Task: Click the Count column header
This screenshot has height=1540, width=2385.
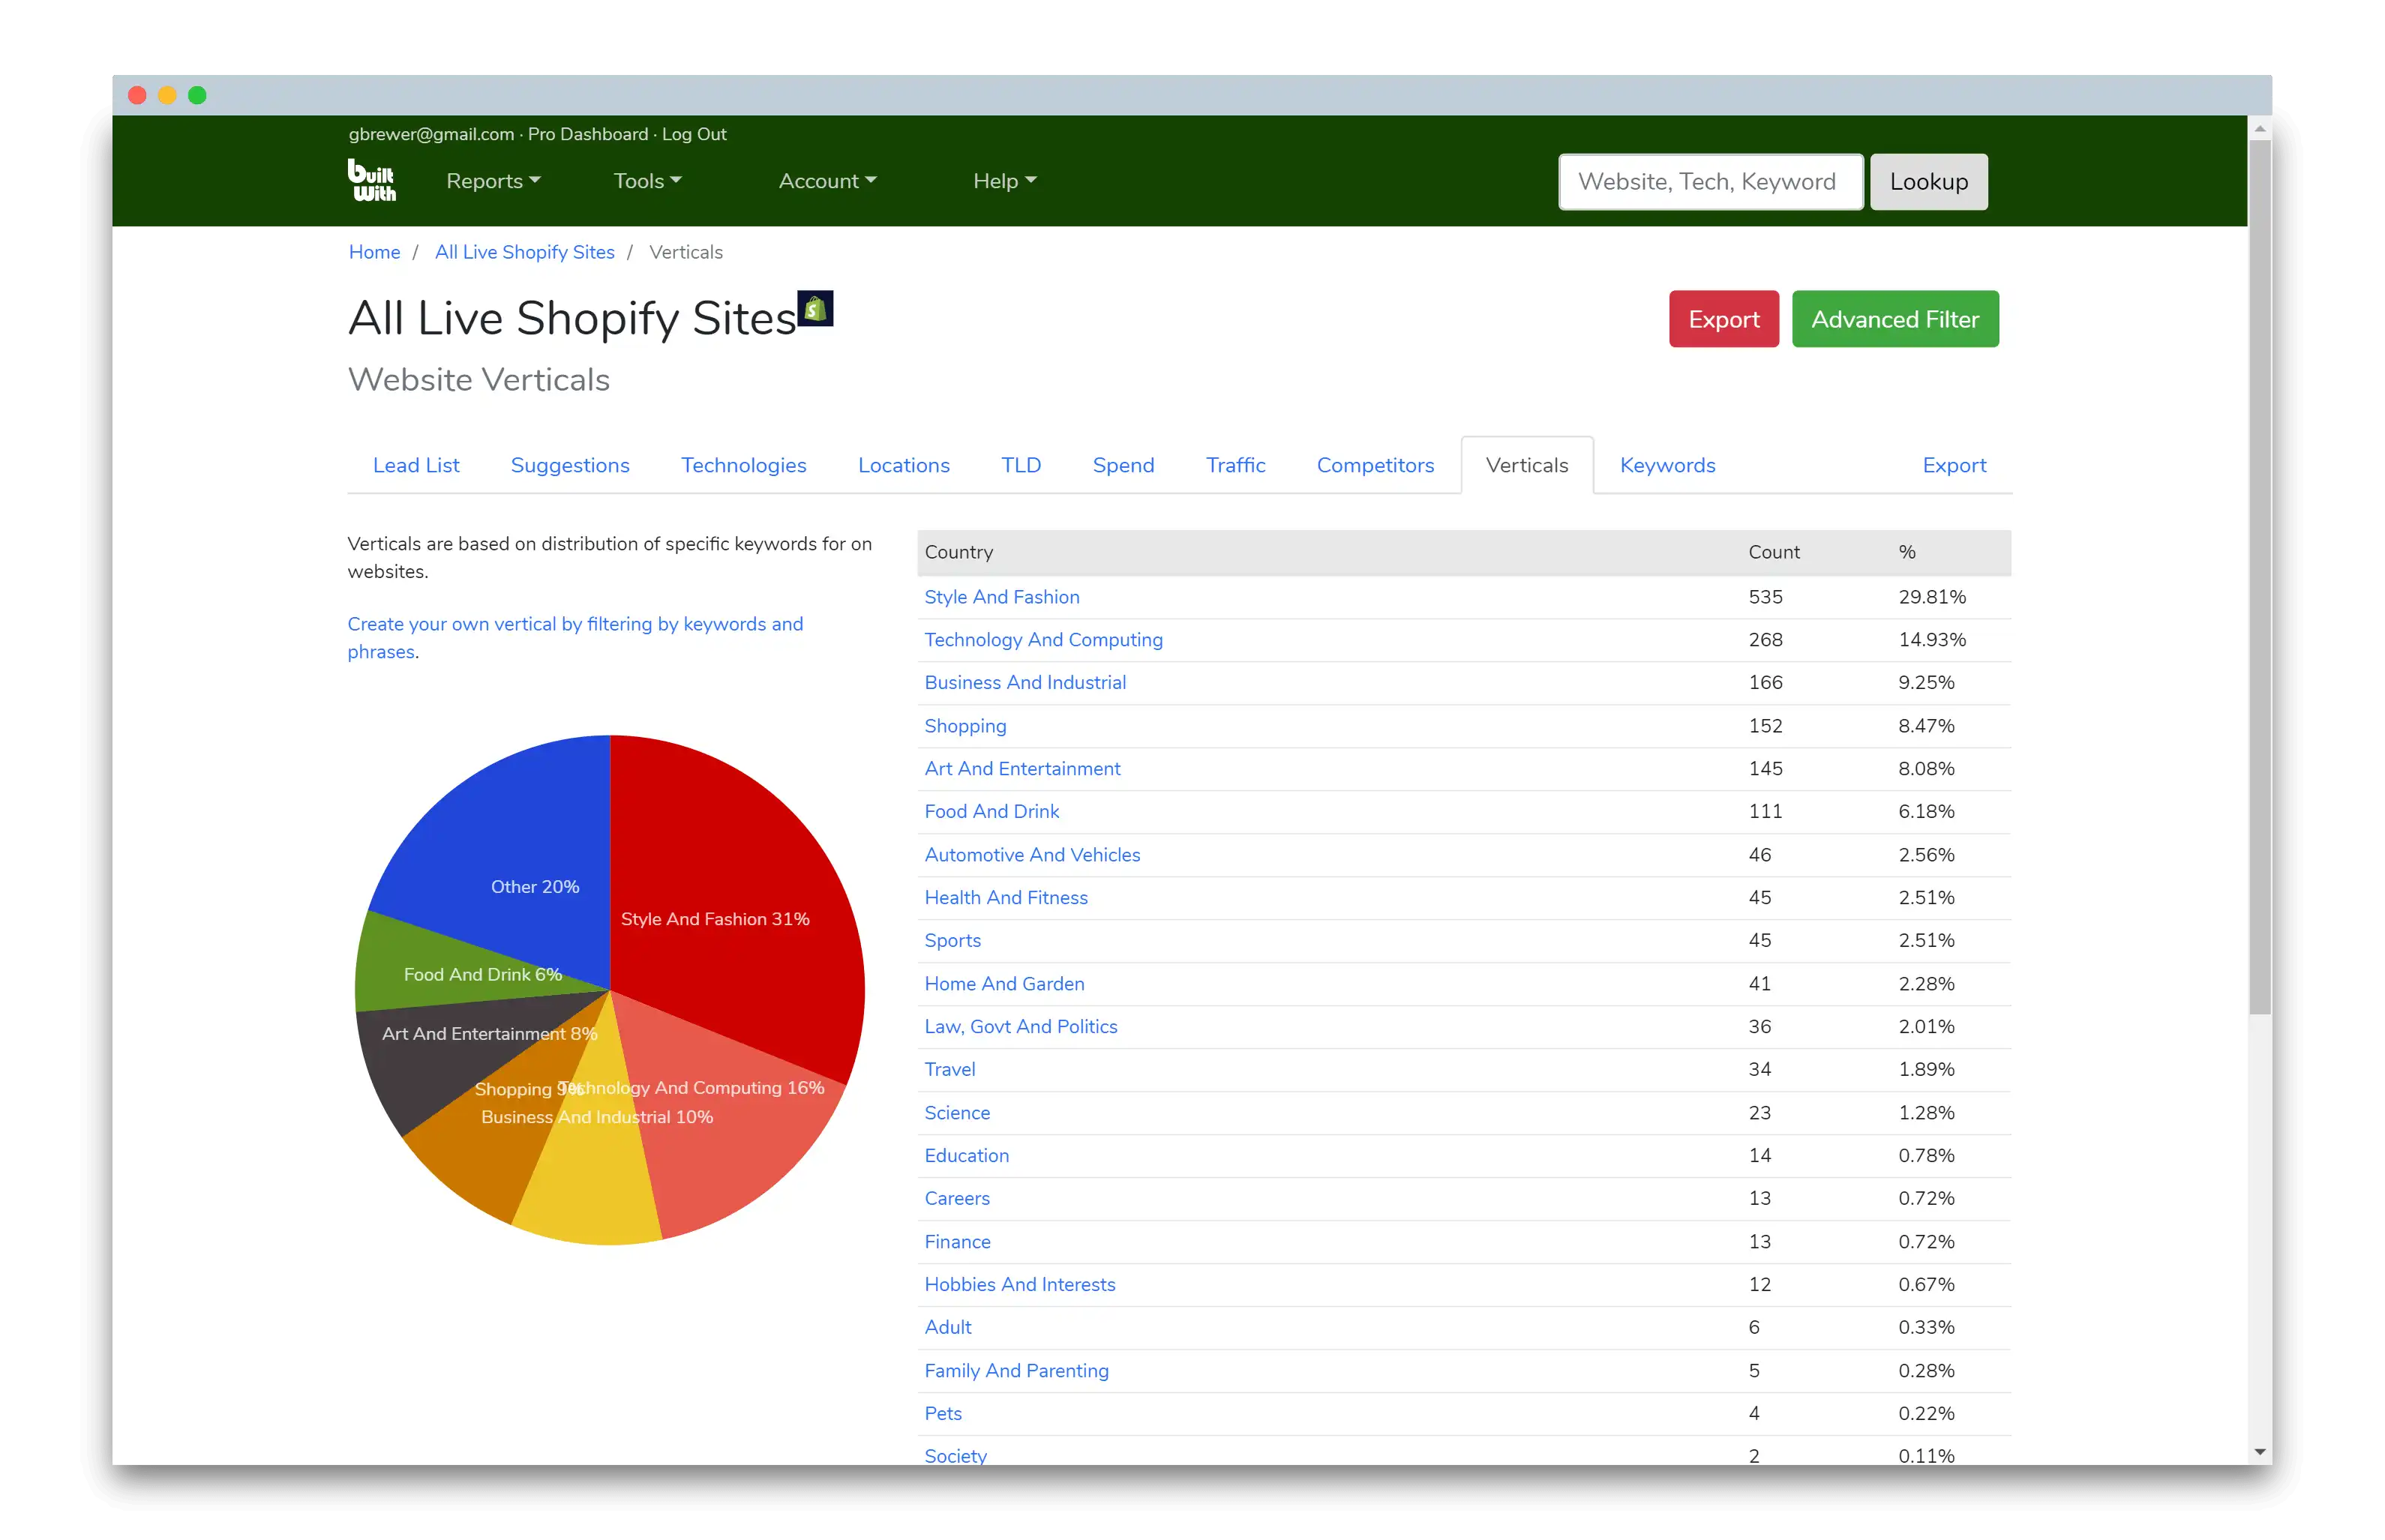Action: (x=1773, y=552)
